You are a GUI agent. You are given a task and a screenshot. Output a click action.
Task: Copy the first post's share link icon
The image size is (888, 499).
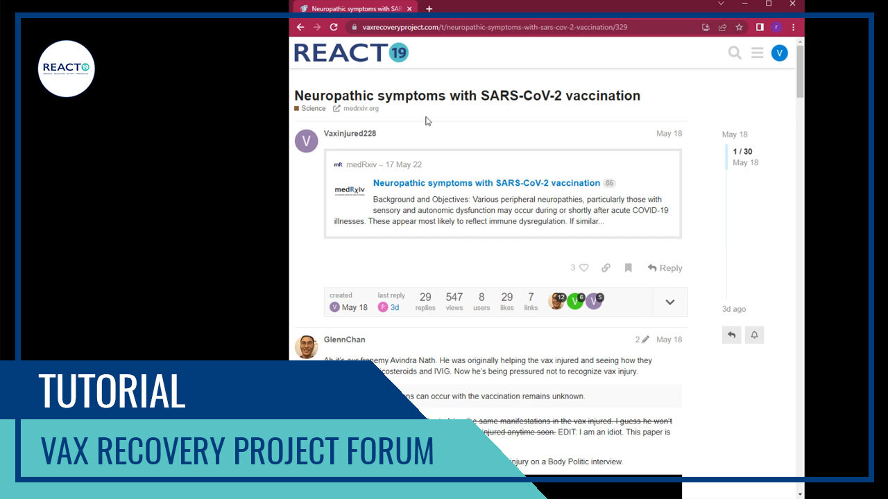coord(606,268)
